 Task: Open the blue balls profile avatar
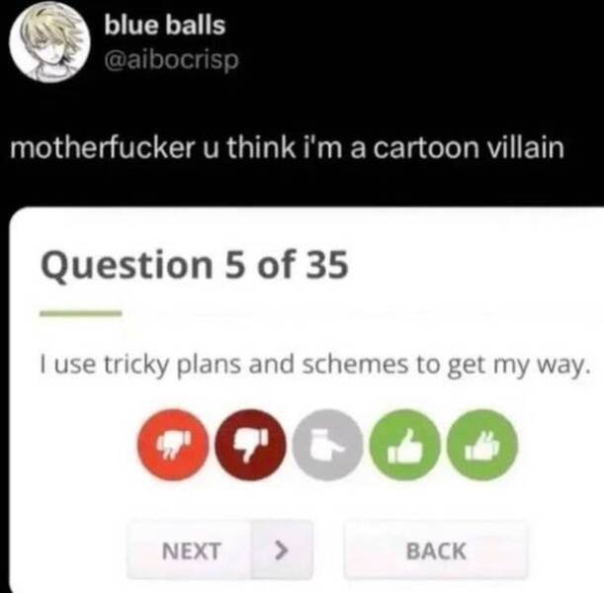pos(49,42)
